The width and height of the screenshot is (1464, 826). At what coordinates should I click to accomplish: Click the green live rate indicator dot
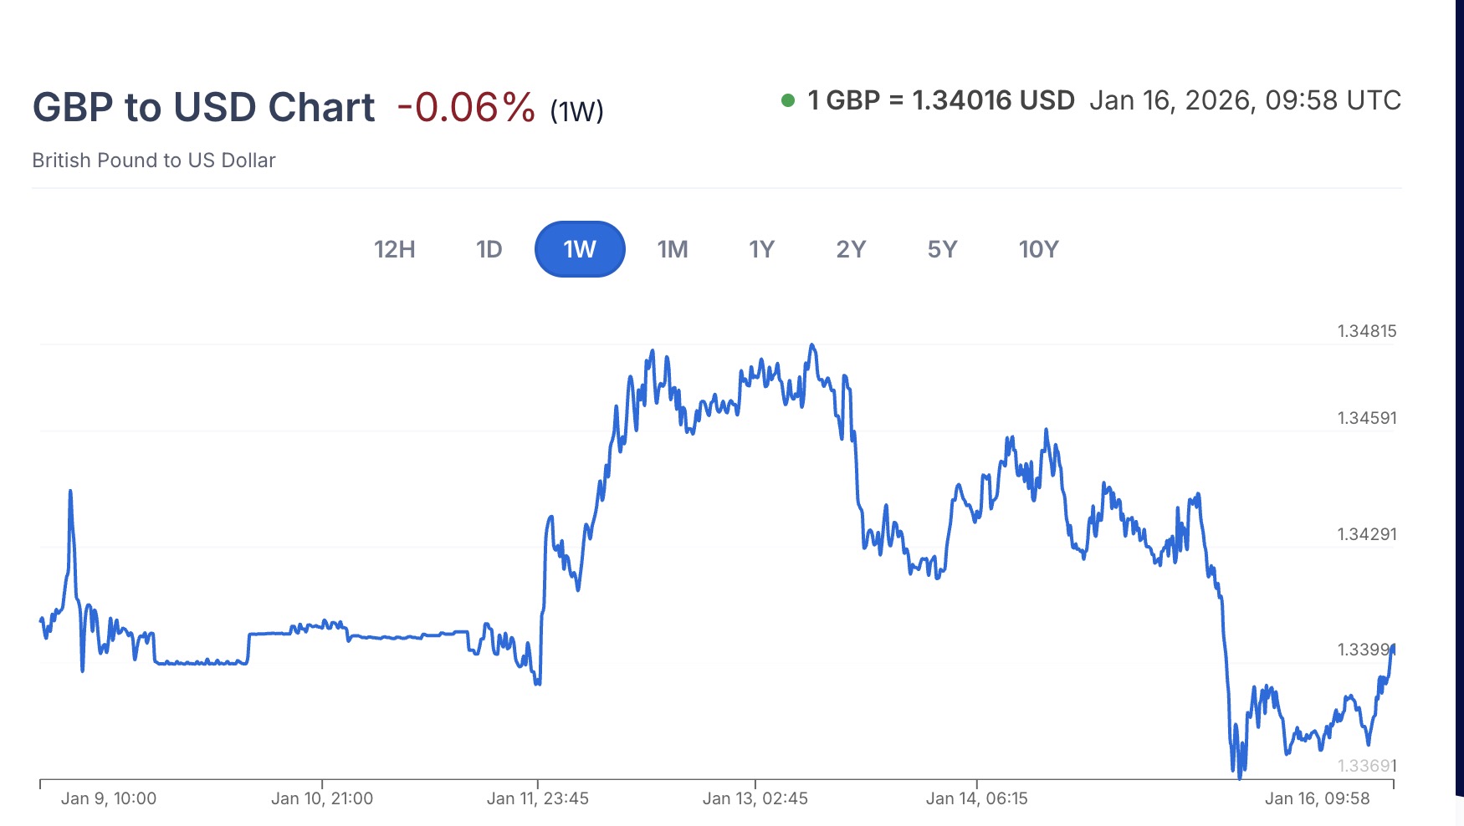(x=787, y=101)
